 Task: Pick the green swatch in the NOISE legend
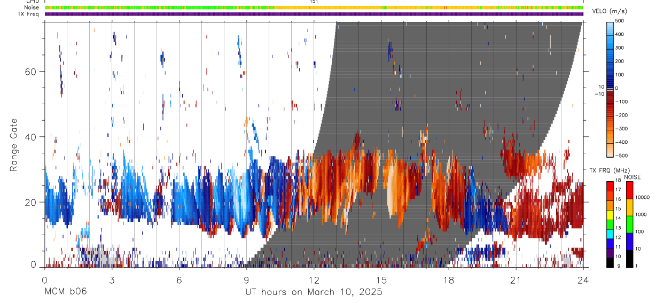pyautogui.click(x=629, y=224)
